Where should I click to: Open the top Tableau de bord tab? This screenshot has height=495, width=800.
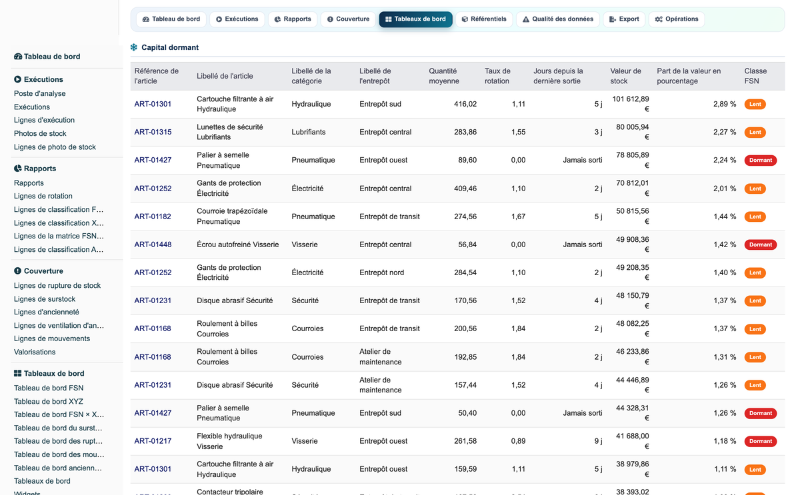[171, 19]
